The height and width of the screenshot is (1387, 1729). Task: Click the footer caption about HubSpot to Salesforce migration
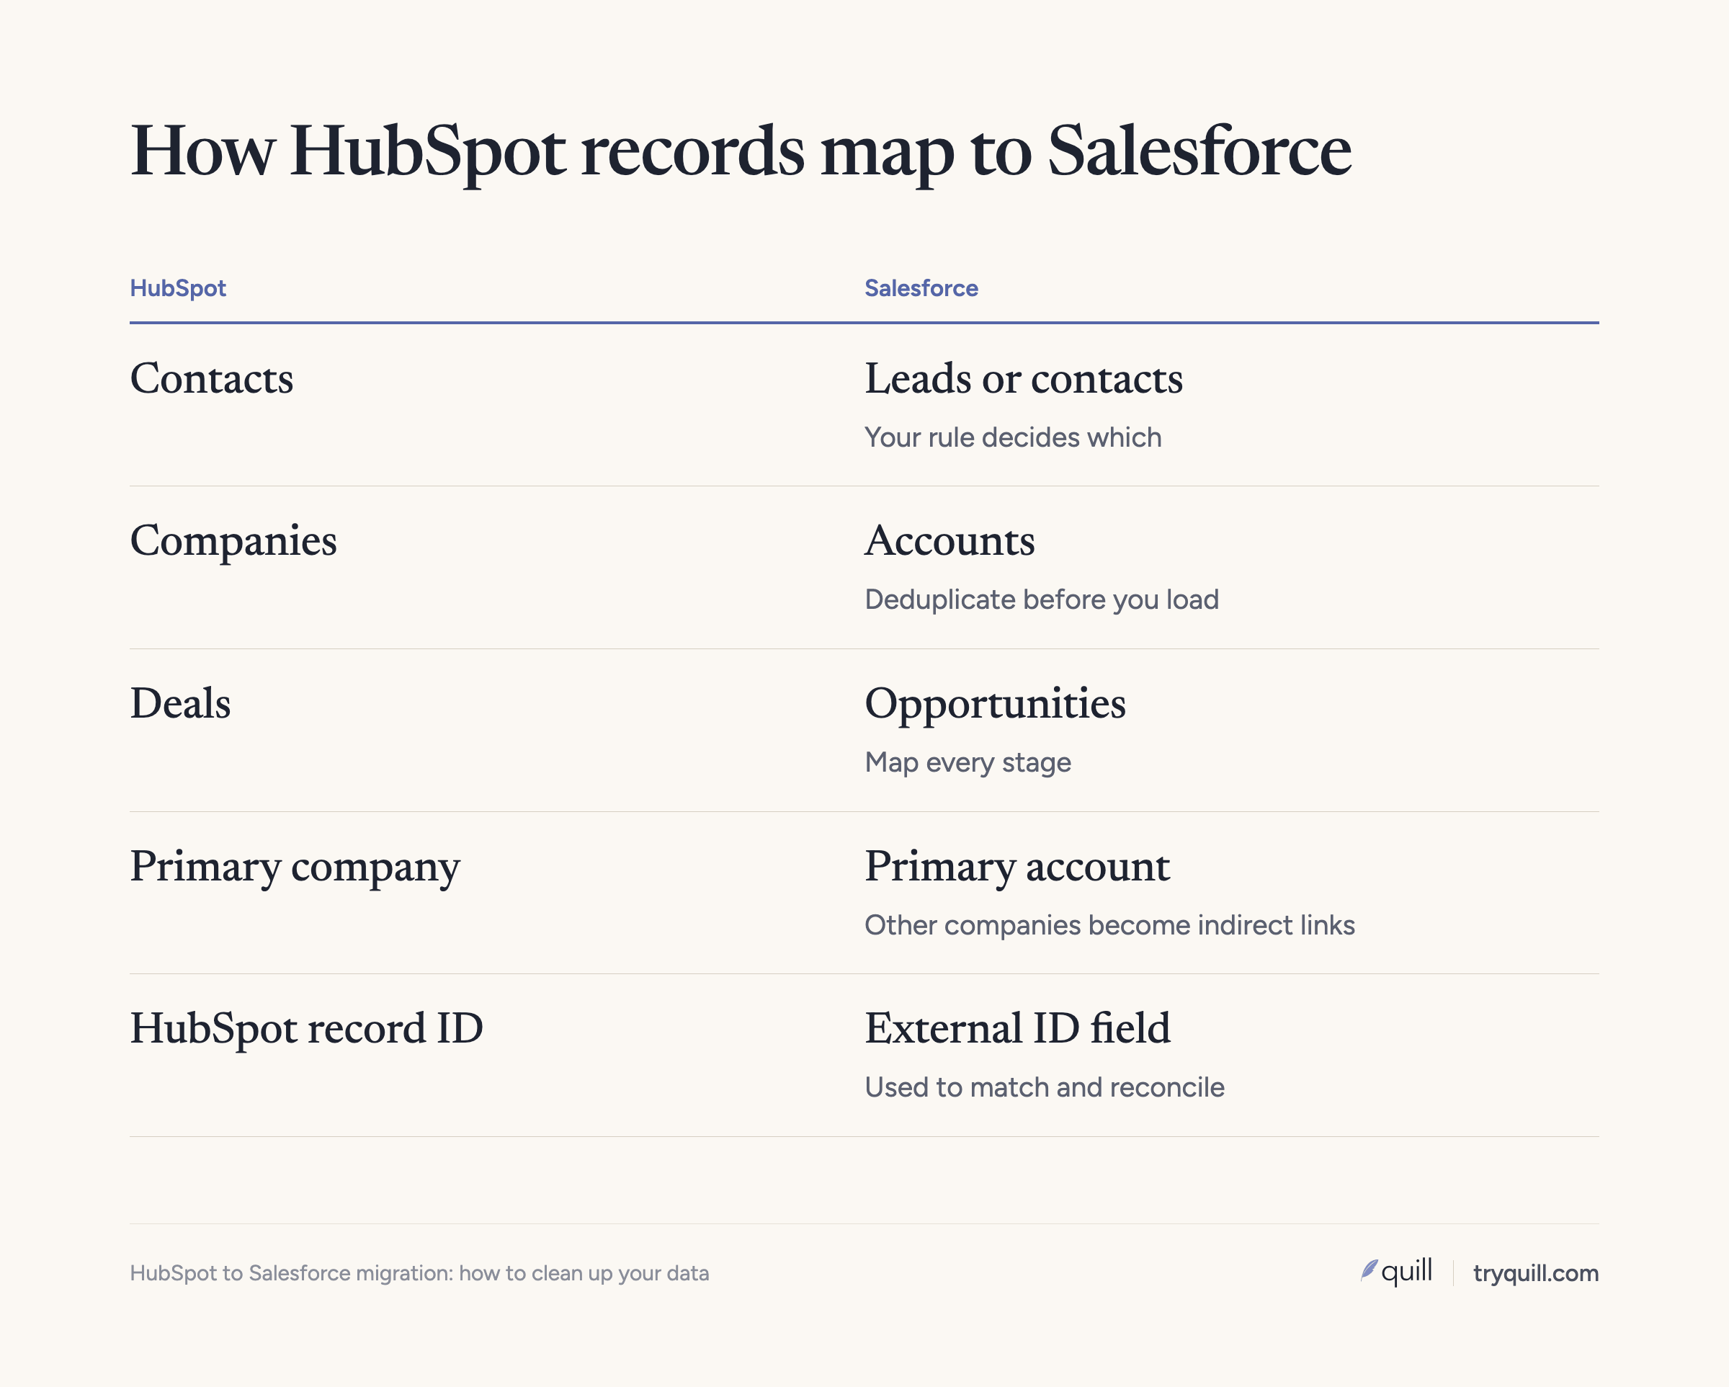419,1273
